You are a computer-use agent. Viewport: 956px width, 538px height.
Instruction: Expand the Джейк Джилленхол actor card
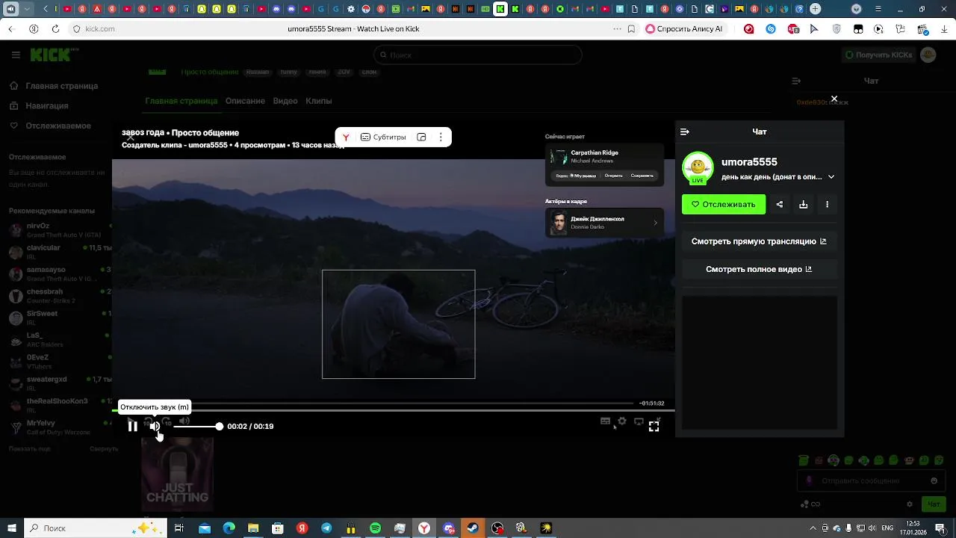[x=604, y=223]
